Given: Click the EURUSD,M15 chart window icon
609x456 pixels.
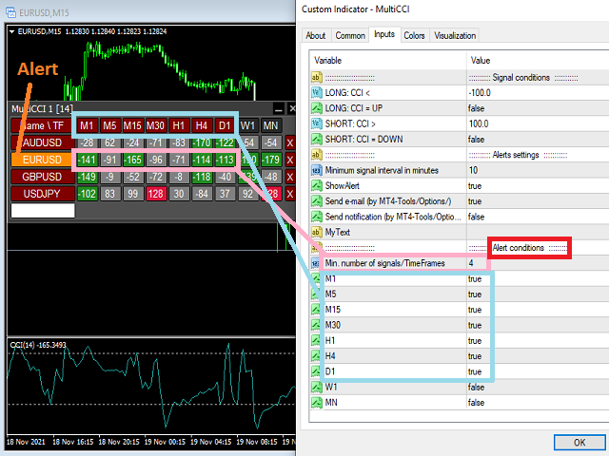Looking at the screenshot, I should coord(10,12).
